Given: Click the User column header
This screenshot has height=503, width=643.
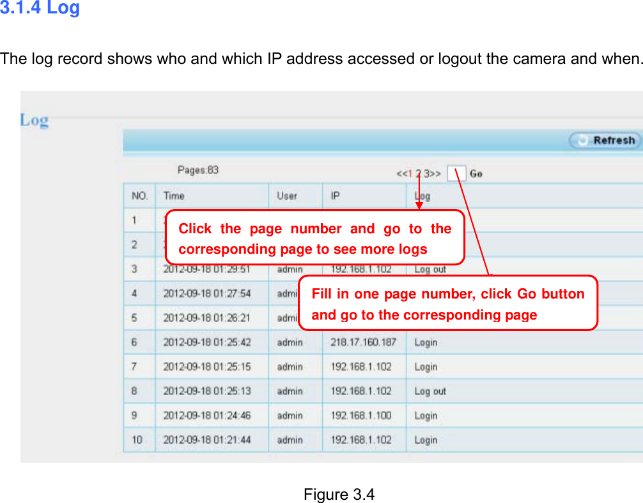Looking at the screenshot, I should [x=287, y=196].
